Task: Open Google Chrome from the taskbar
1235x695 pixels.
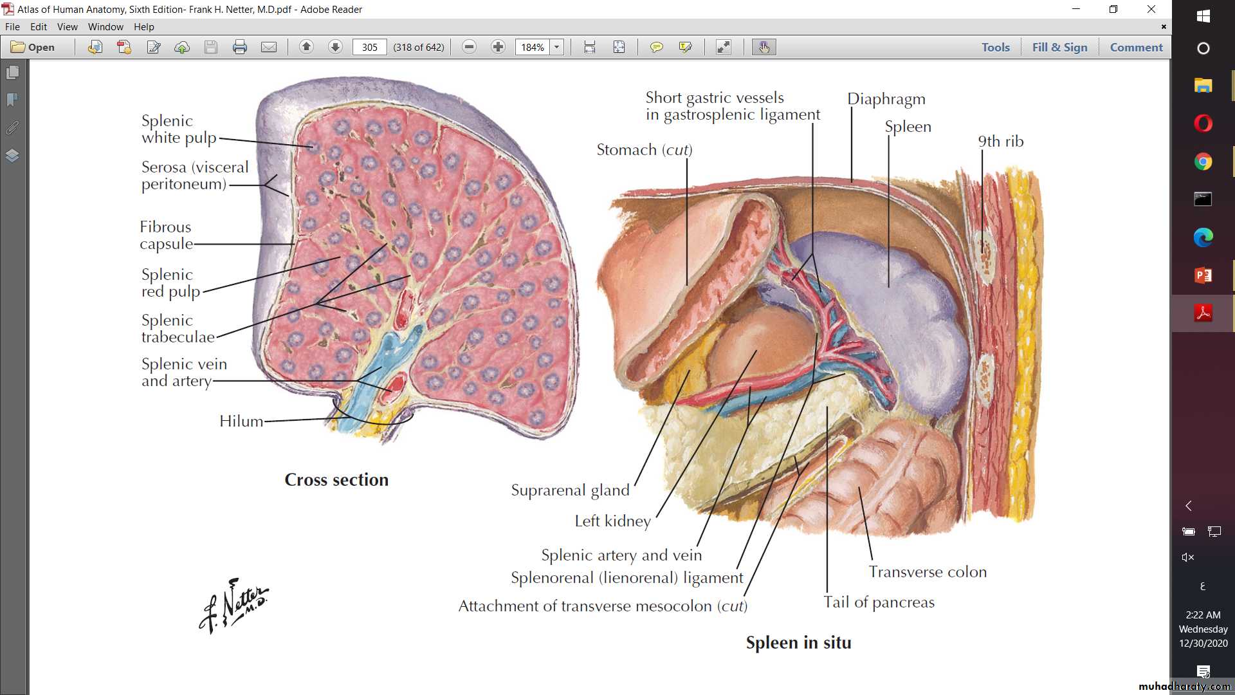Action: click(1203, 162)
